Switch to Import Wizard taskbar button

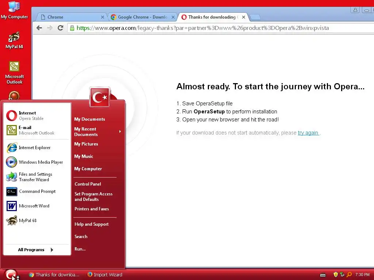[105, 275]
